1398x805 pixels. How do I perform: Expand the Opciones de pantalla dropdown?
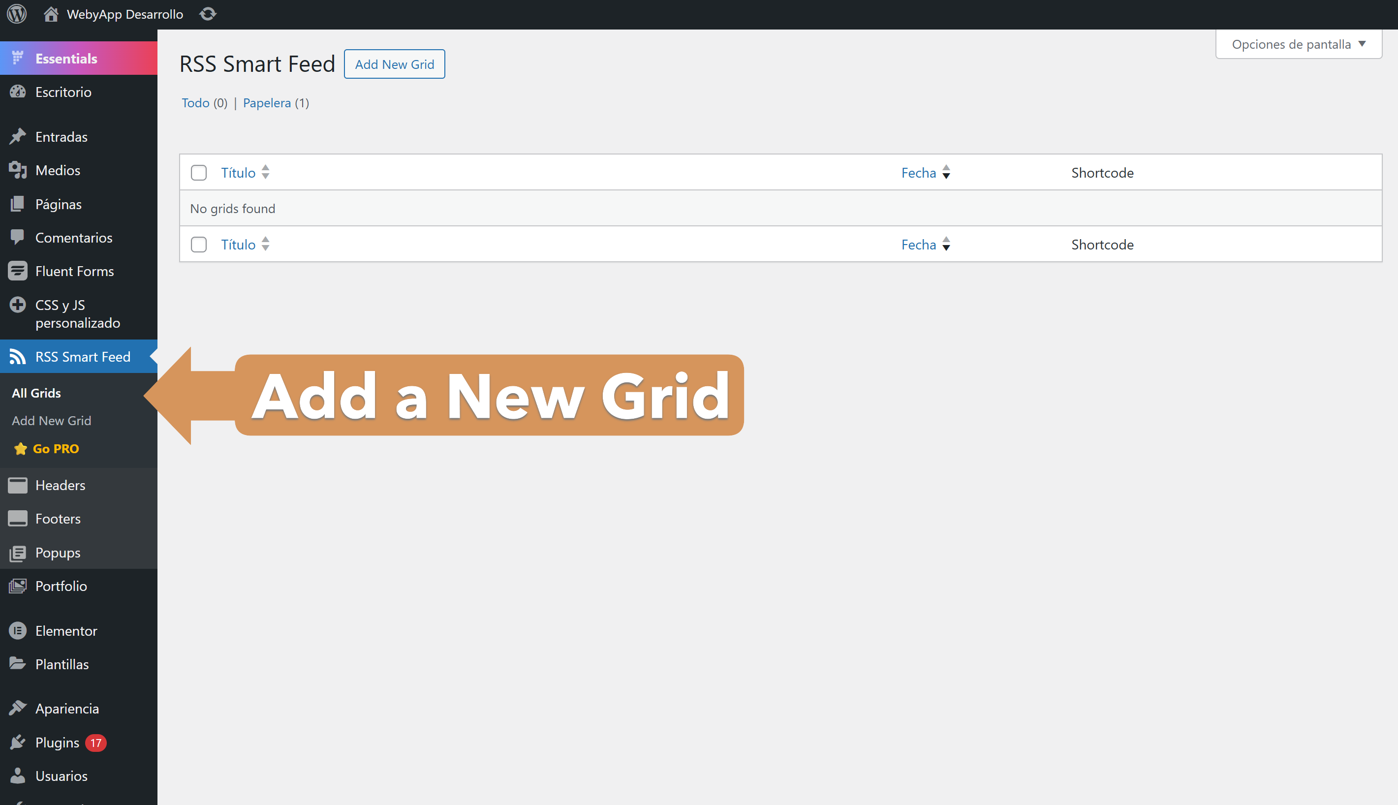pyautogui.click(x=1298, y=44)
